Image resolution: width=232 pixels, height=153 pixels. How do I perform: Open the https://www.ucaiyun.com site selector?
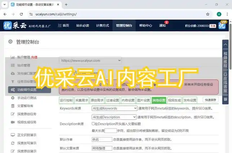(x=90, y=60)
